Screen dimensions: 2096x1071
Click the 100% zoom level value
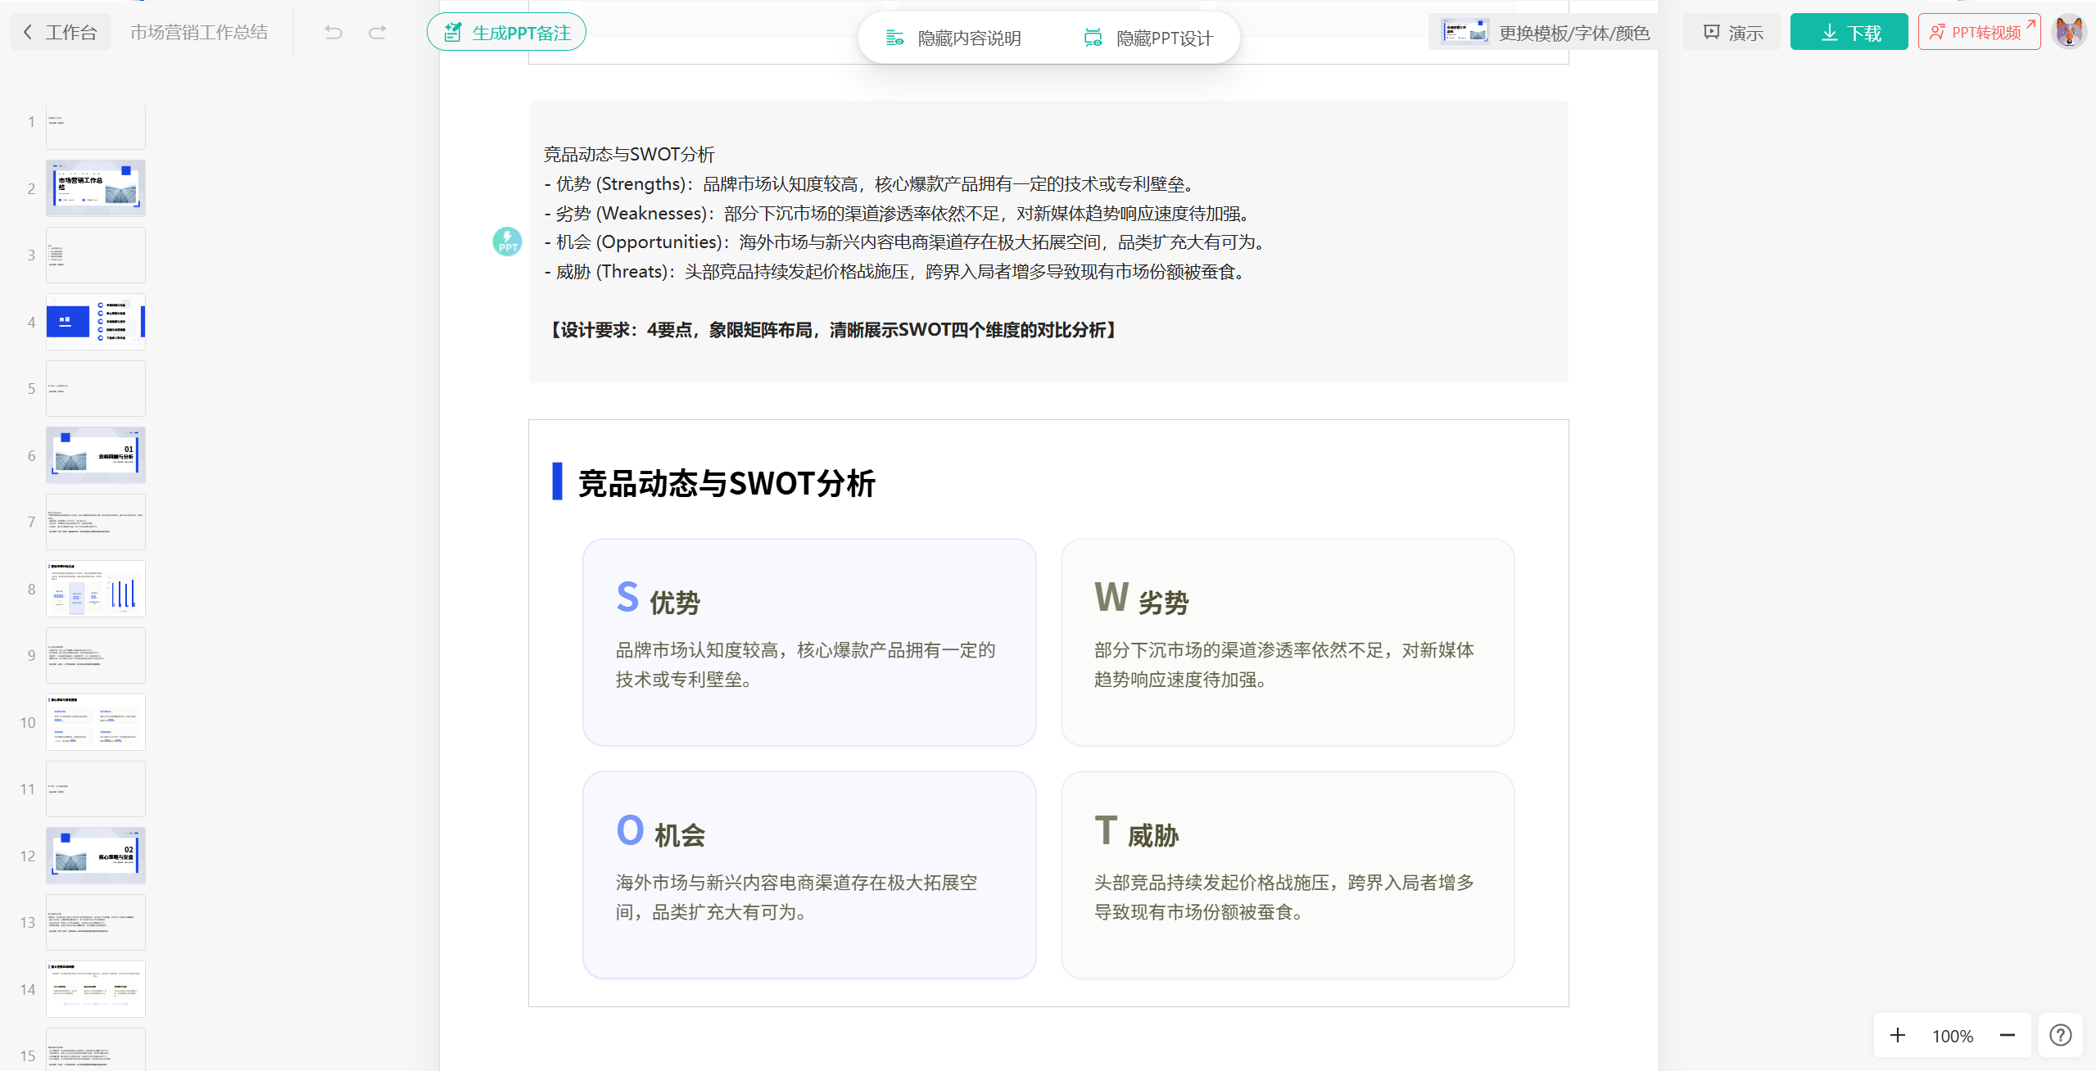(x=1953, y=1036)
